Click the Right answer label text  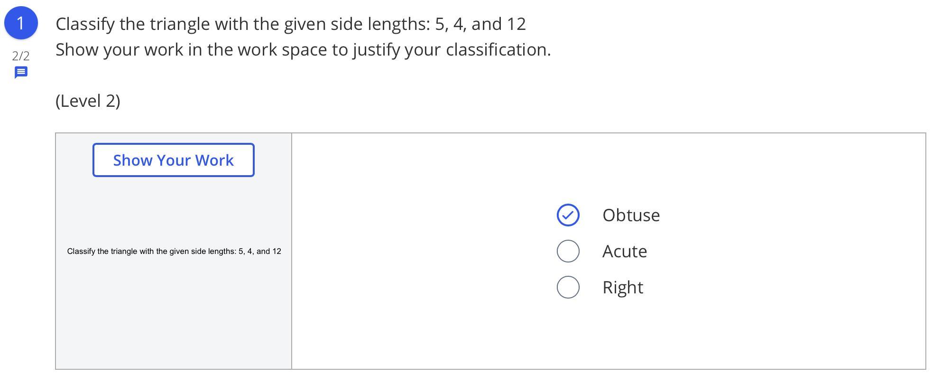622,287
